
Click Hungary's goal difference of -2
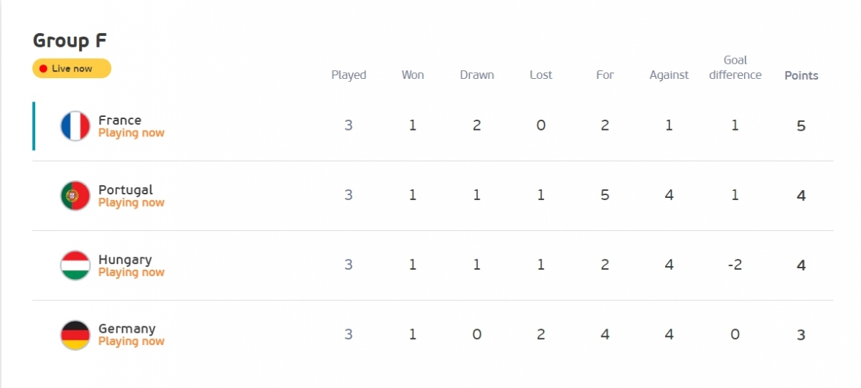point(735,265)
